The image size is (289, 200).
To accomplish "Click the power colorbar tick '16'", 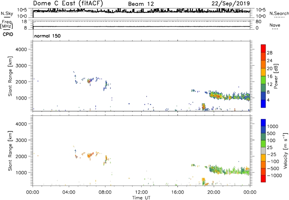I will pyautogui.click(x=269, y=77).
